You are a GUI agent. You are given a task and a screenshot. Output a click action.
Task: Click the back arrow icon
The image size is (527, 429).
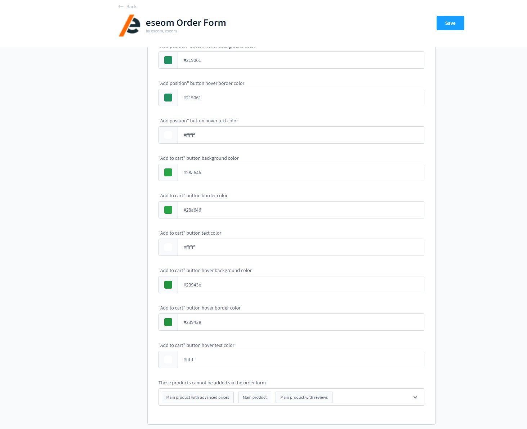(x=121, y=6)
